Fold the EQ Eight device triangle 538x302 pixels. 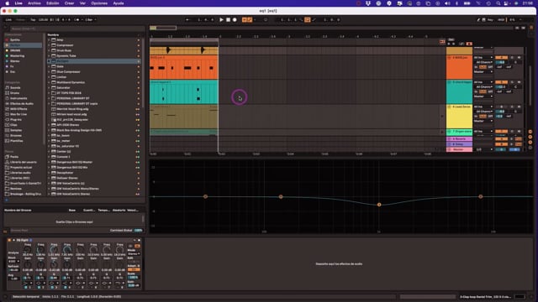13,240
